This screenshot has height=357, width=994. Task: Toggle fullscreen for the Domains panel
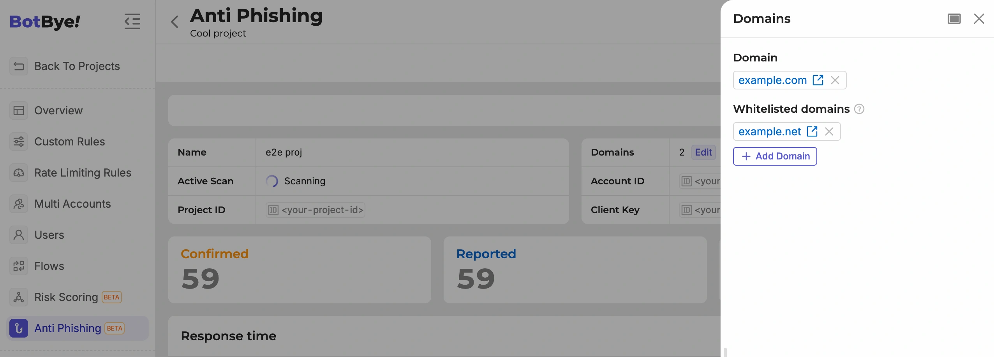(954, 19)
